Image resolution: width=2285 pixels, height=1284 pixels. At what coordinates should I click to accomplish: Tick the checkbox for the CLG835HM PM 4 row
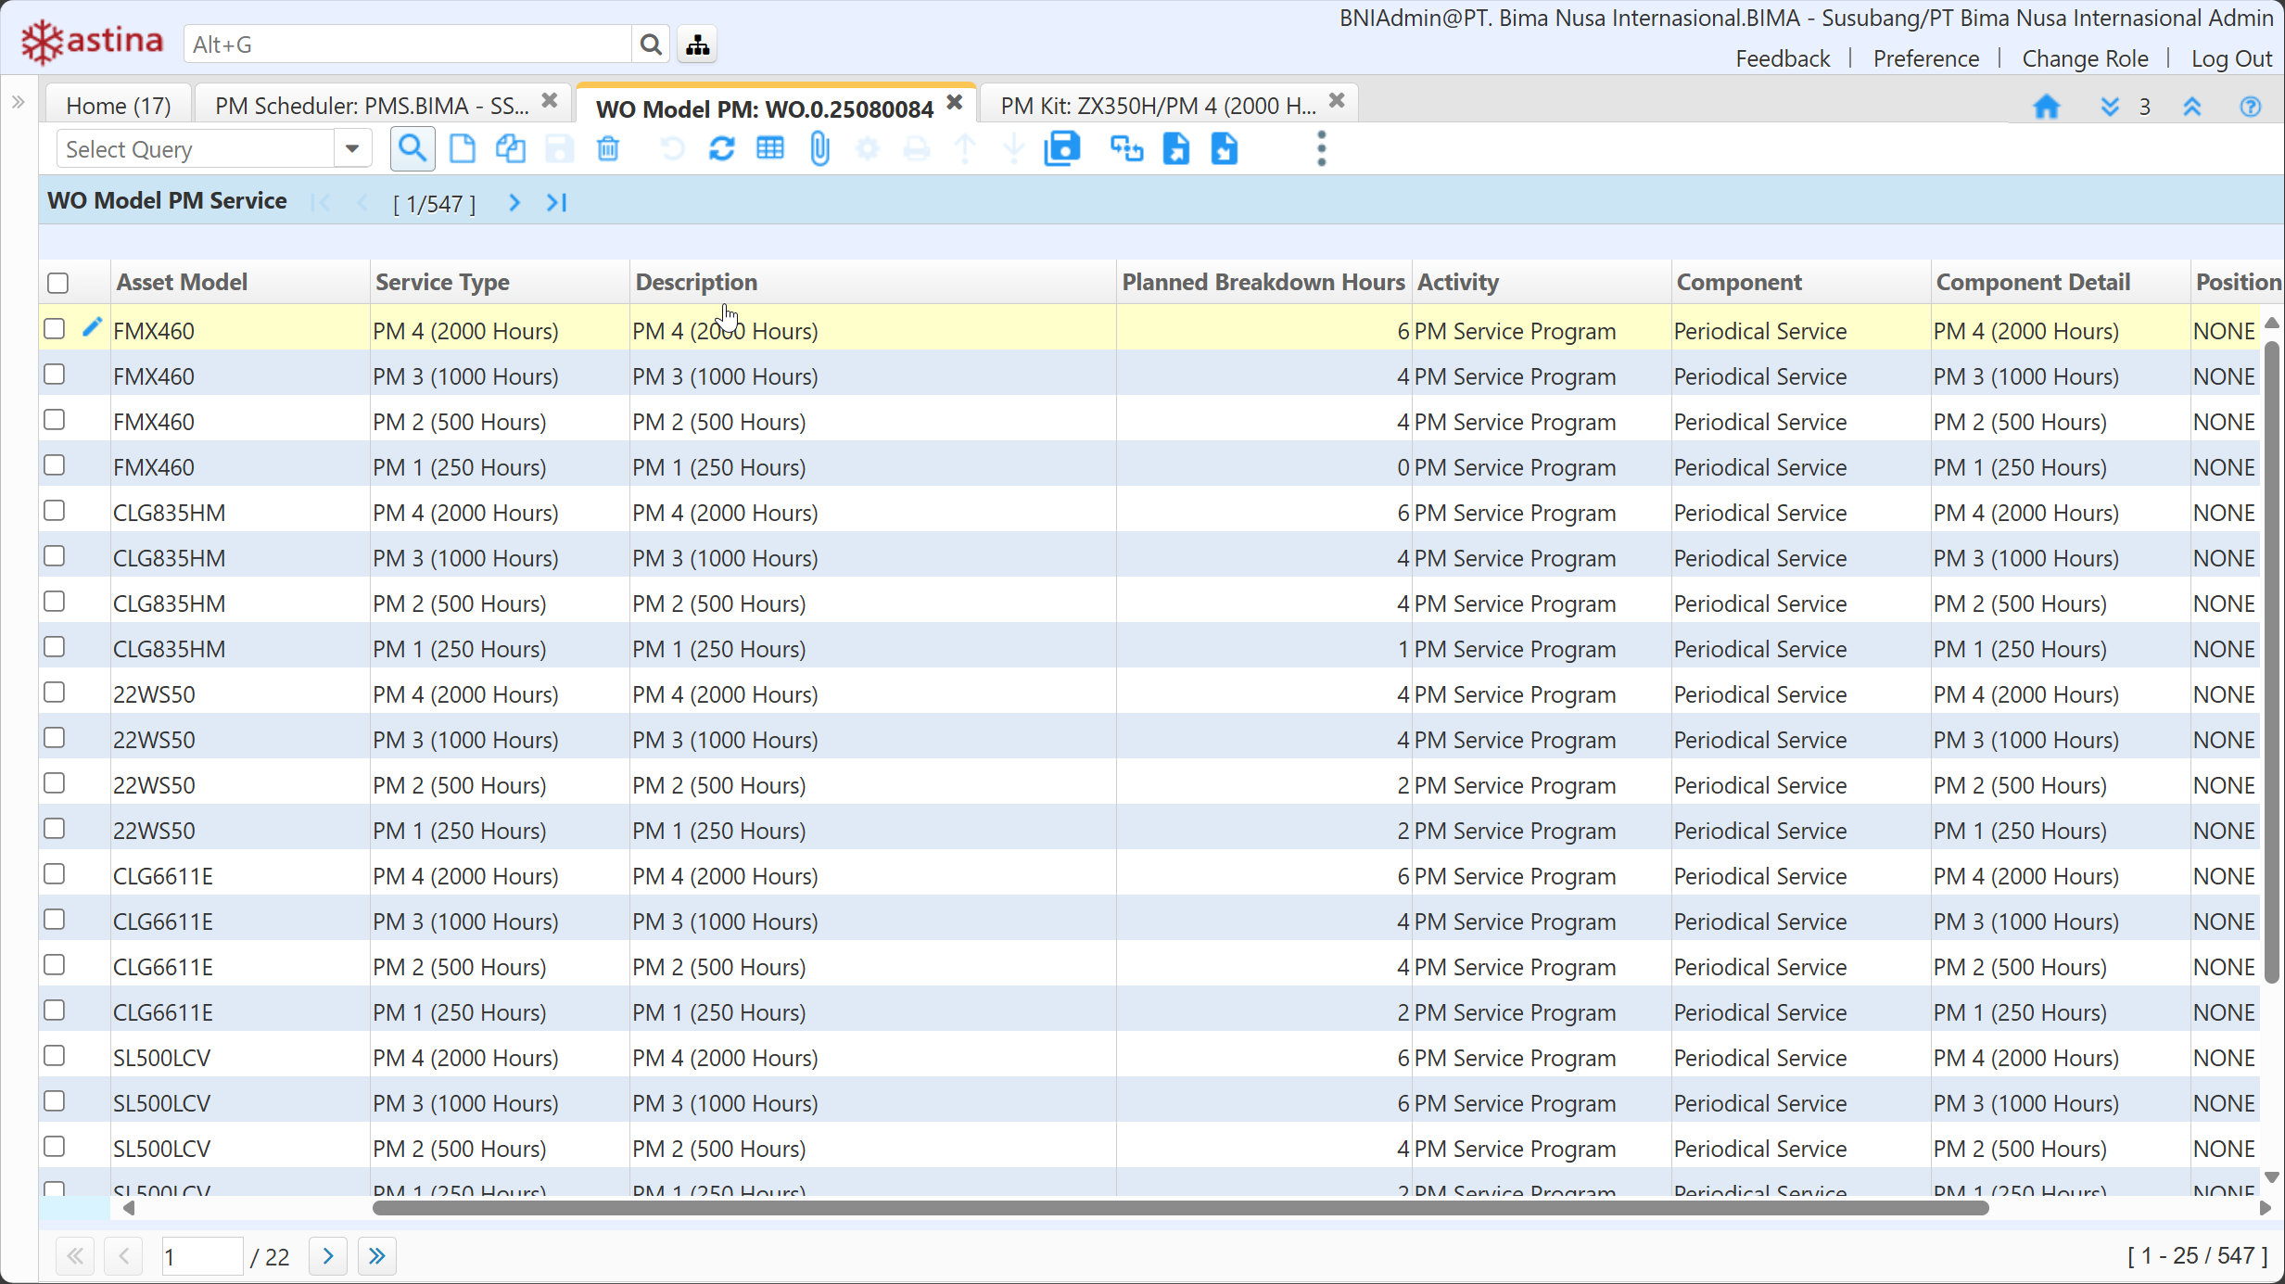(x=55, y=511)
